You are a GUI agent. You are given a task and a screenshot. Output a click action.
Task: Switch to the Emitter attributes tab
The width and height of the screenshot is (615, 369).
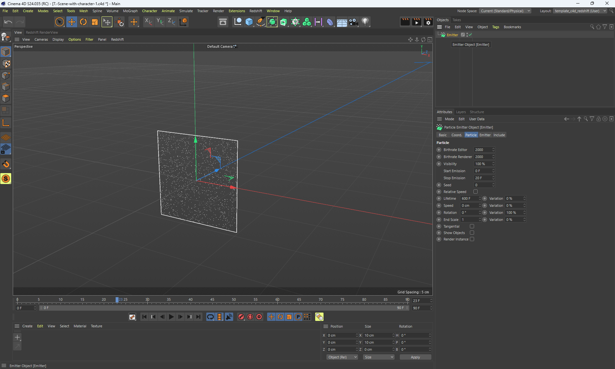(485, 135)
